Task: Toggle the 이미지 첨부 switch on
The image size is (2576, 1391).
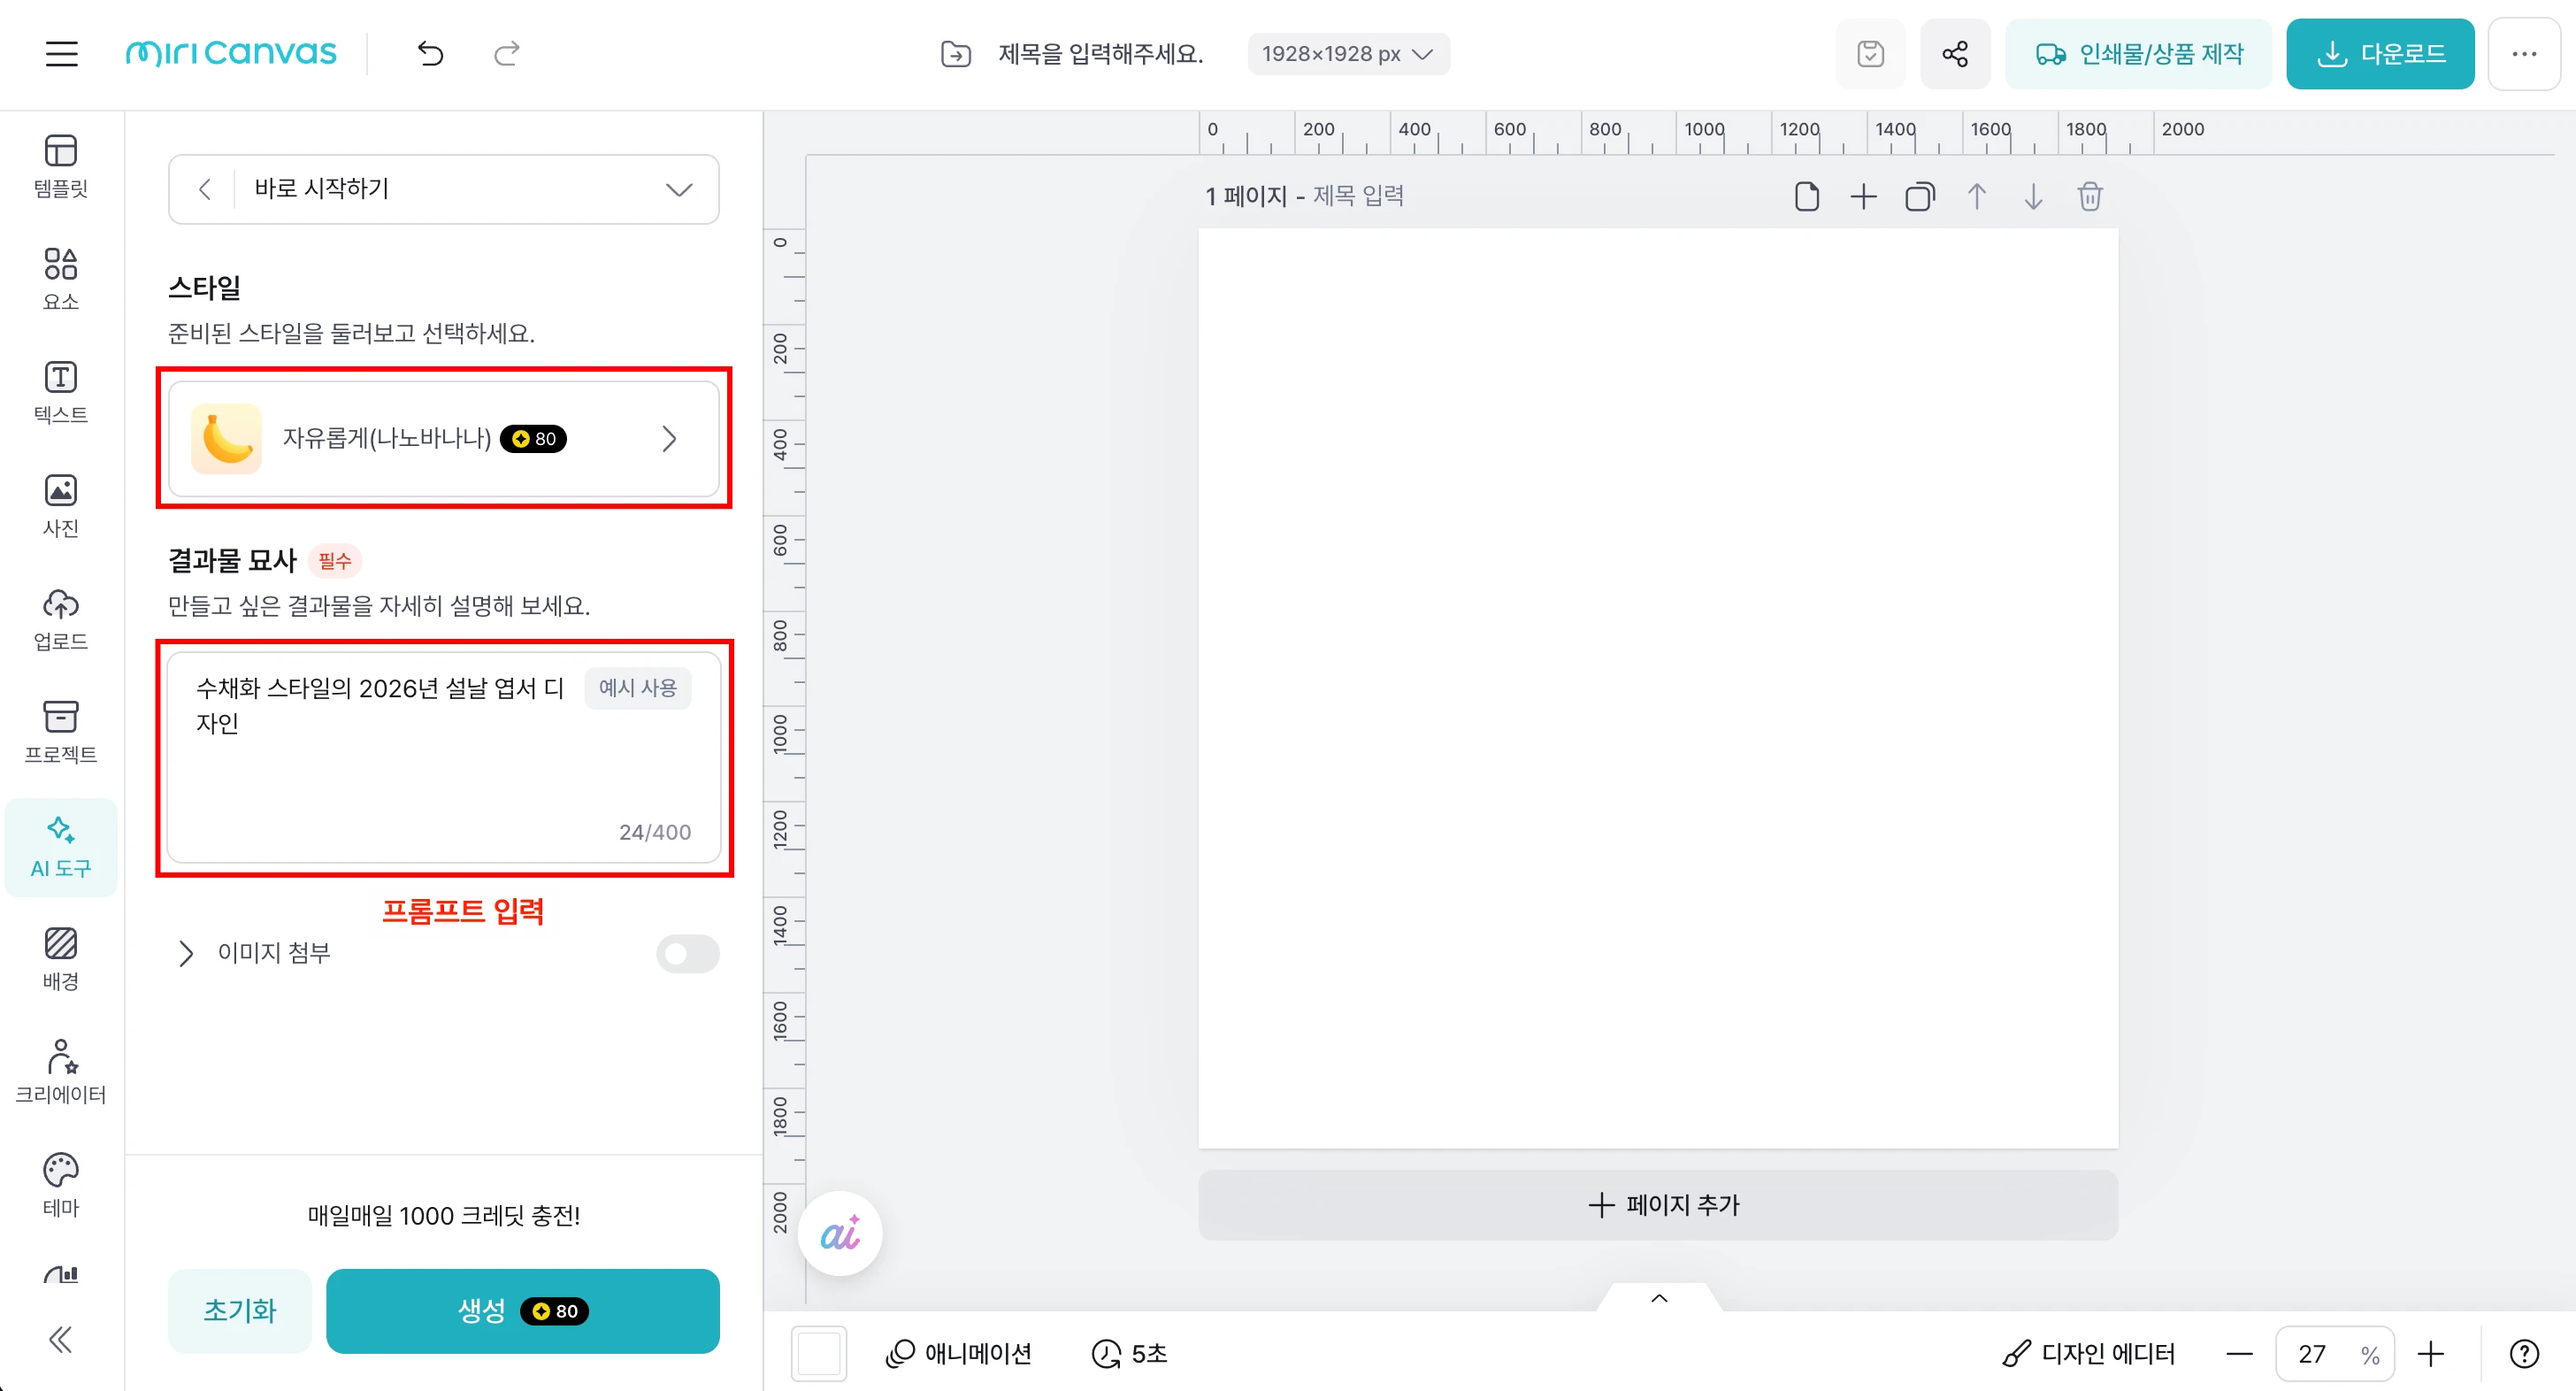Action: [x=688, y=953]
